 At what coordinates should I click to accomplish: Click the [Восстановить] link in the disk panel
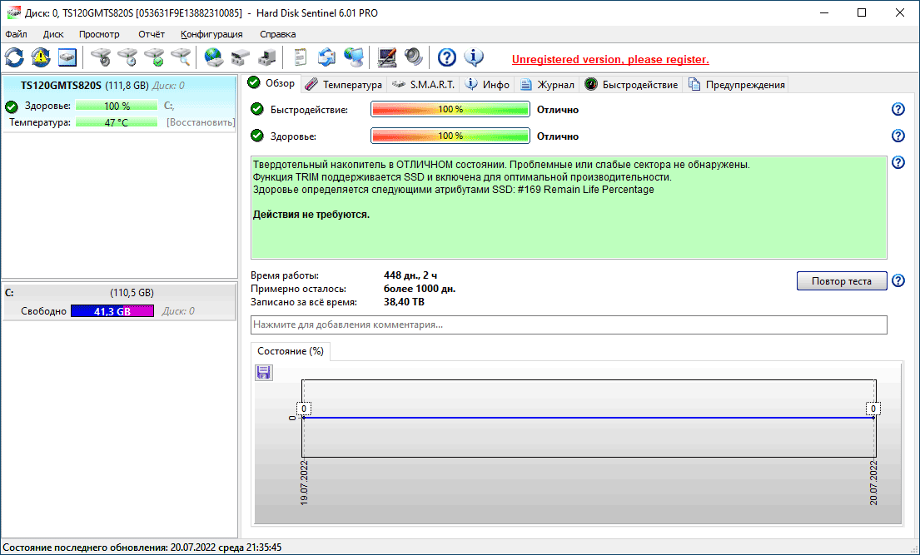pyautogui.click(x=201, y=122)
